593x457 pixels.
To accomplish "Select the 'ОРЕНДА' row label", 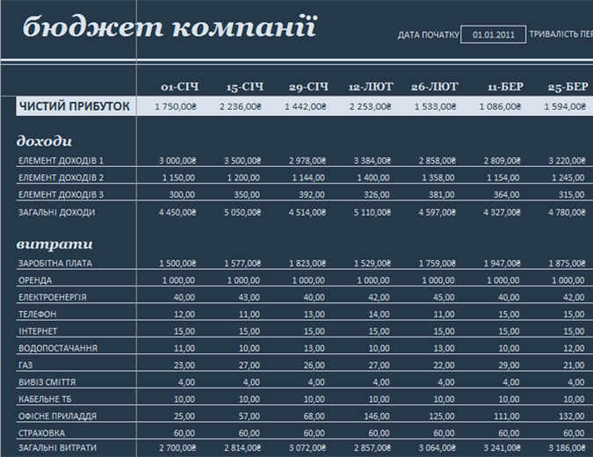I will tap(36, 280).
